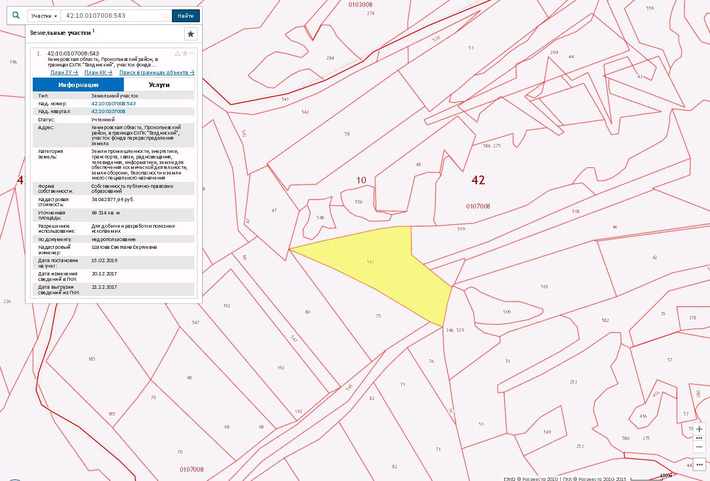Open the План КК link
710x481 pixels.
point(98,72)
